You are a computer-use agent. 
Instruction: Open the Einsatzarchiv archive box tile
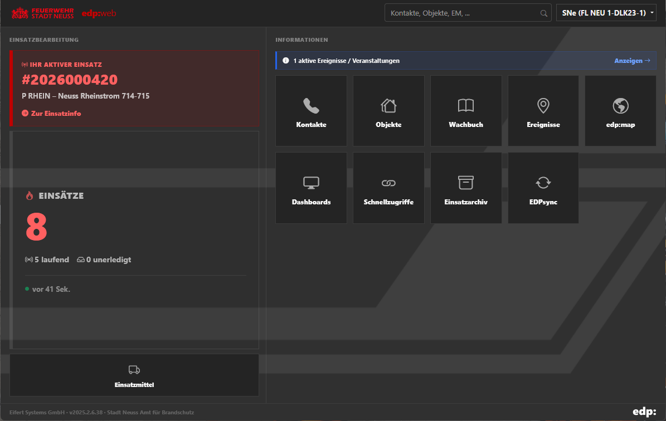tap(466, 188)
